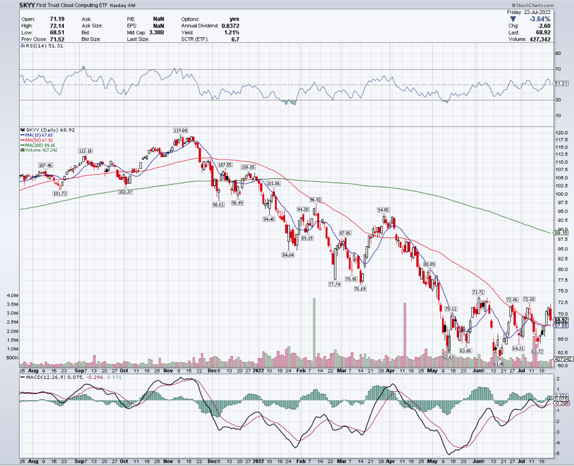Click the Friday 22-Jul-2022 date
The height and width of the screenshot is (466, 574).
tap(529, 12)
